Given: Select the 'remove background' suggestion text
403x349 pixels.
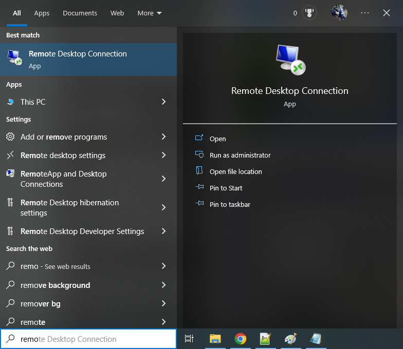Looking at the screenshot, I should point(56,285).
